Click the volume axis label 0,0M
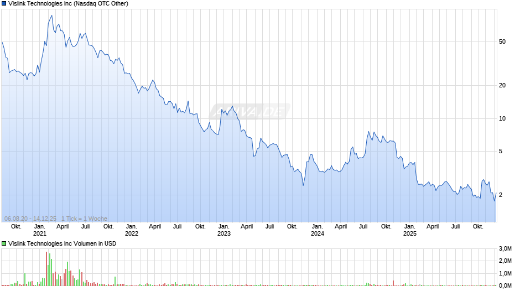The image size is (520, 291). 505,285
